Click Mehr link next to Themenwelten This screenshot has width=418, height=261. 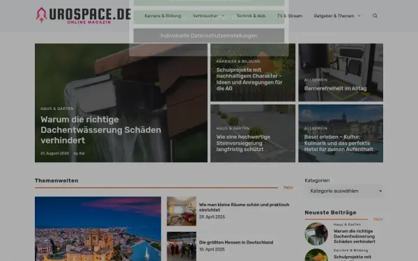click(288, 187)
